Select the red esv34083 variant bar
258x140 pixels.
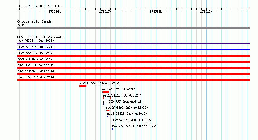click(133, 56)
